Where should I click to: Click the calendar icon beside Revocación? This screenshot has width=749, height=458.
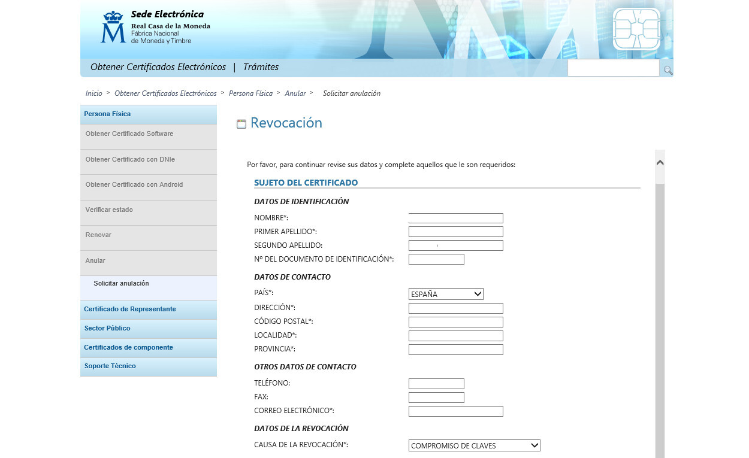point(241,124)
